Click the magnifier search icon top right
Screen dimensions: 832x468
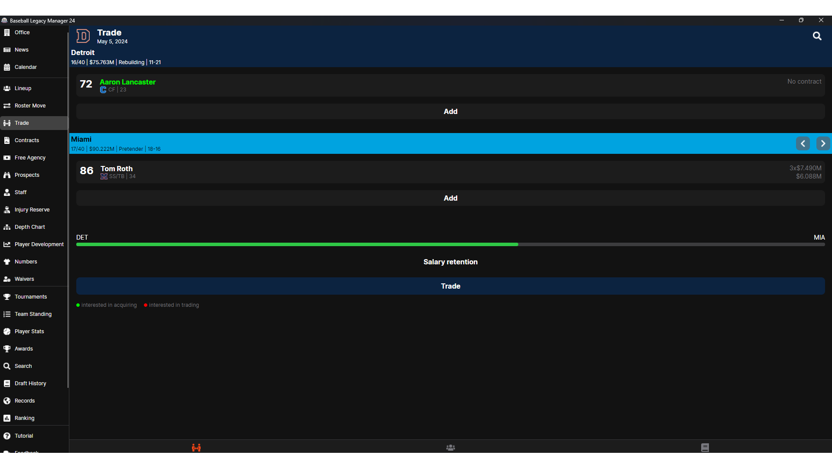pyautogui.click(x=817, y=36)
